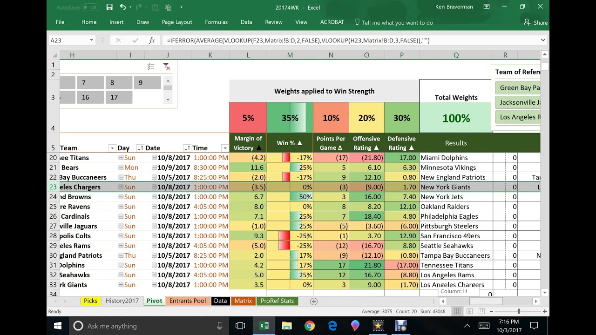Select slicer button 17
The height and width of the screenshot is (335, 596).
tap(119, 97)
